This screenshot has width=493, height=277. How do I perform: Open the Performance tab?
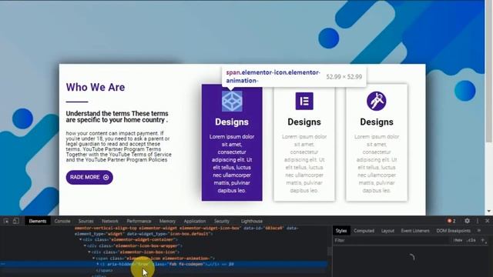[139, 221]
